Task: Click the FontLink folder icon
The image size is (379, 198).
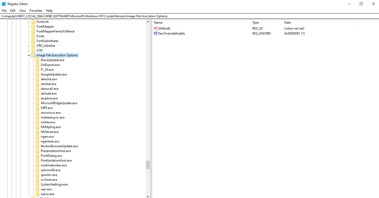Action: [33, 22]
